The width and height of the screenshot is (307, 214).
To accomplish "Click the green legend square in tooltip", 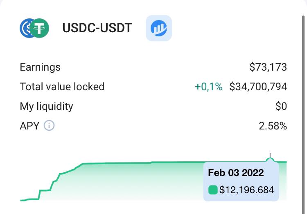I will (x=213, y=190).
